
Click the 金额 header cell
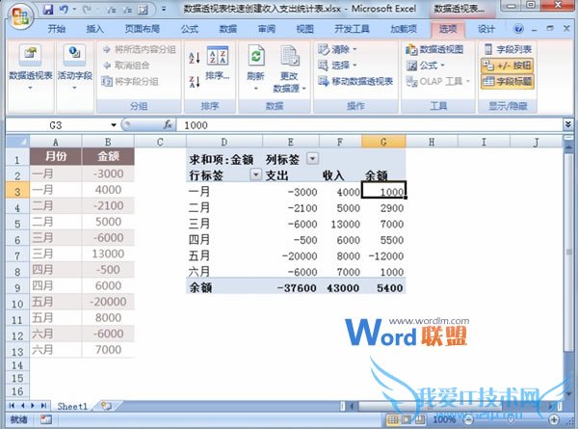(108, 156)
